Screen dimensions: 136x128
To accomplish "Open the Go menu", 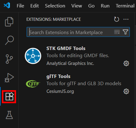I will coord(91,6).
